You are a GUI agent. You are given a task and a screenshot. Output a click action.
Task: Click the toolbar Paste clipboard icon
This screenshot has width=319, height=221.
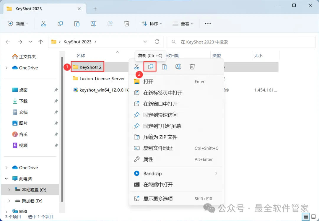(x=77, y=24)
